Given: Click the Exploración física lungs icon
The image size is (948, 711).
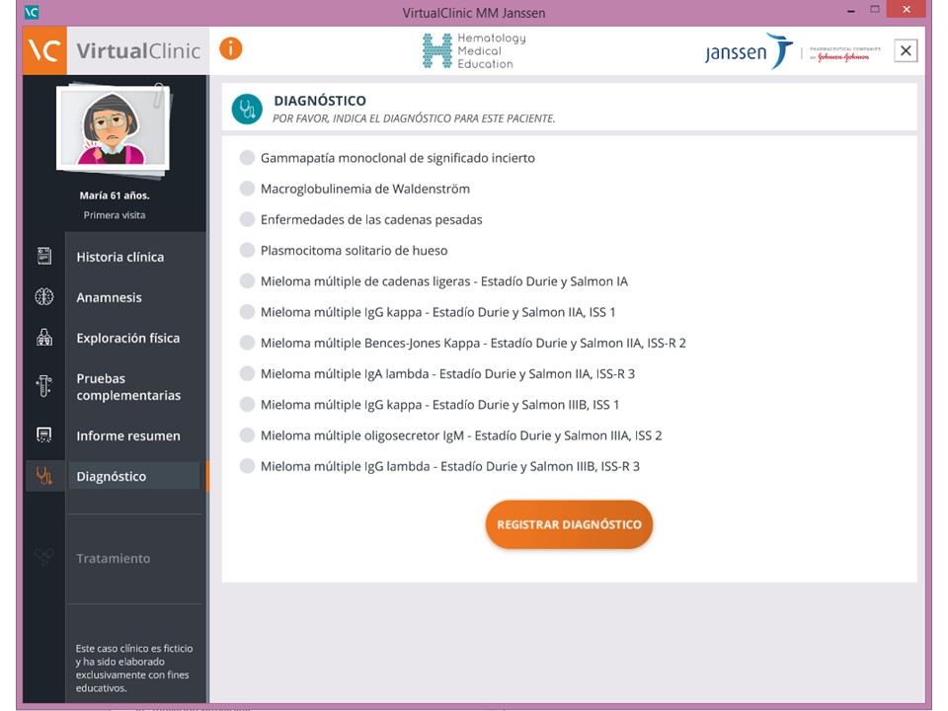Looking at the screenshot, I should [44, 337].
